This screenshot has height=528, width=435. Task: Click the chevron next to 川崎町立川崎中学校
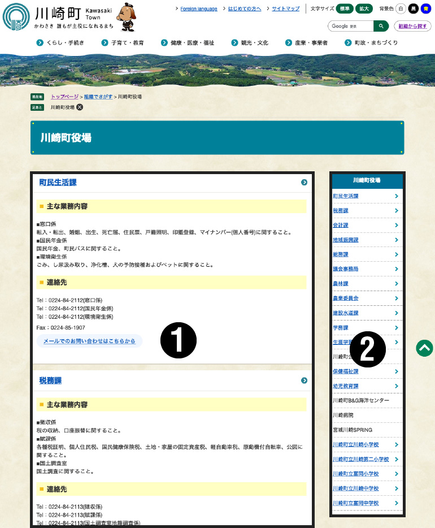click(x=397, y=488)
